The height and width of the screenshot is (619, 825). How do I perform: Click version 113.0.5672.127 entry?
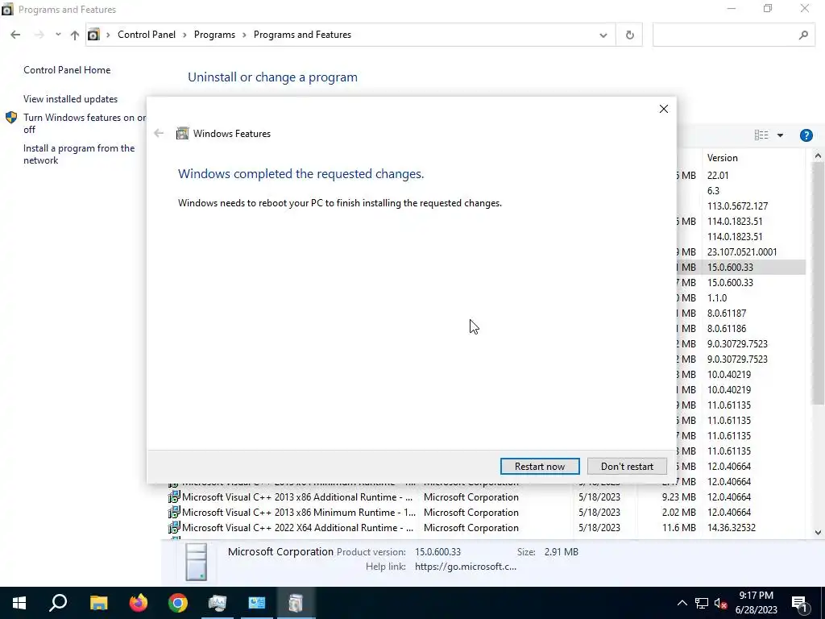tap(737, 206)
